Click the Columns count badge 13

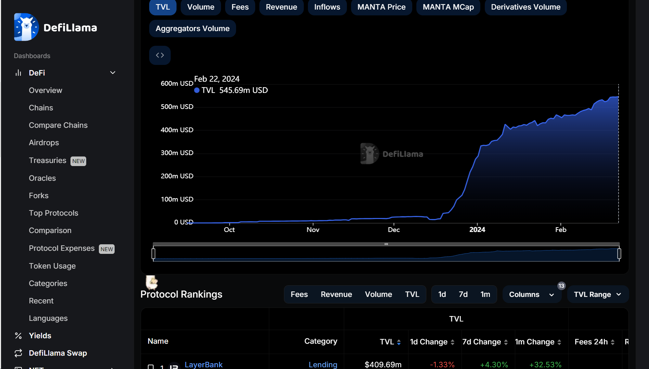point(561,286)
